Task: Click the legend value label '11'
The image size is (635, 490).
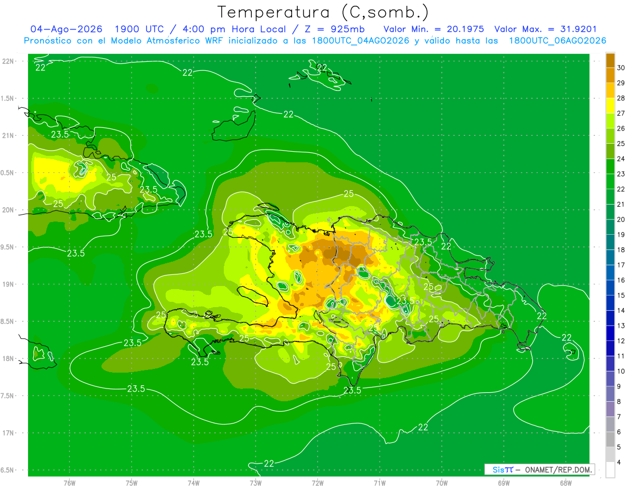Action: point(622,356)
